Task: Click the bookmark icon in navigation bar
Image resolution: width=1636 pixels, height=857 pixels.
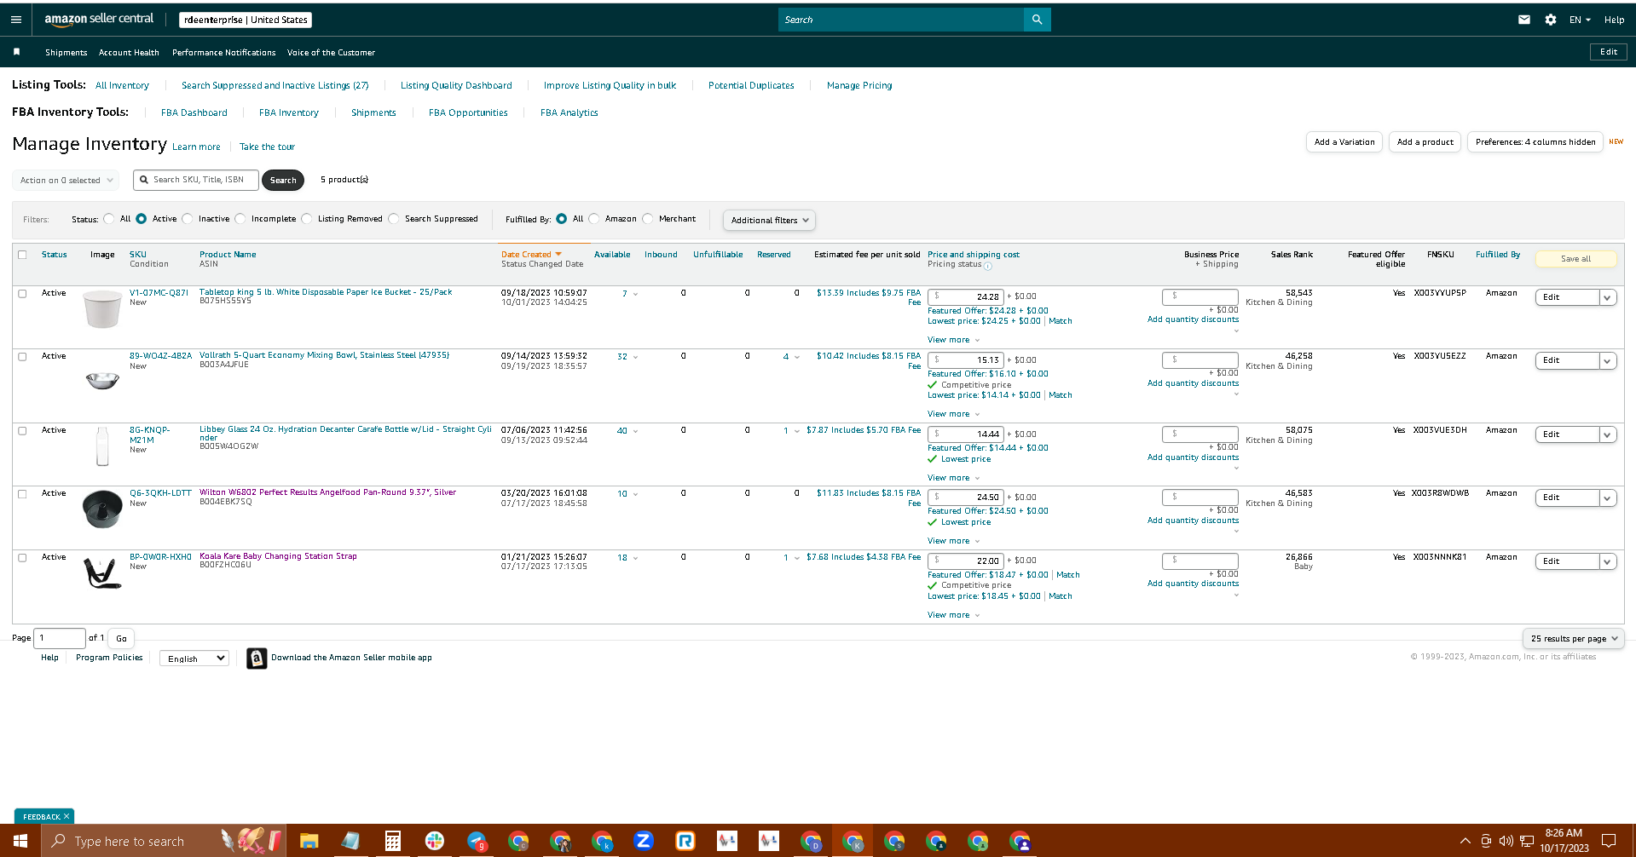Action: pyautogui.click(x=16, y=52)
